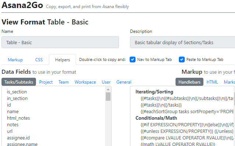Select the {{#tasks}}\n{{/tasks}} snippet
Image resolution: width=235 pixels, height=146 pixels.
161,105
